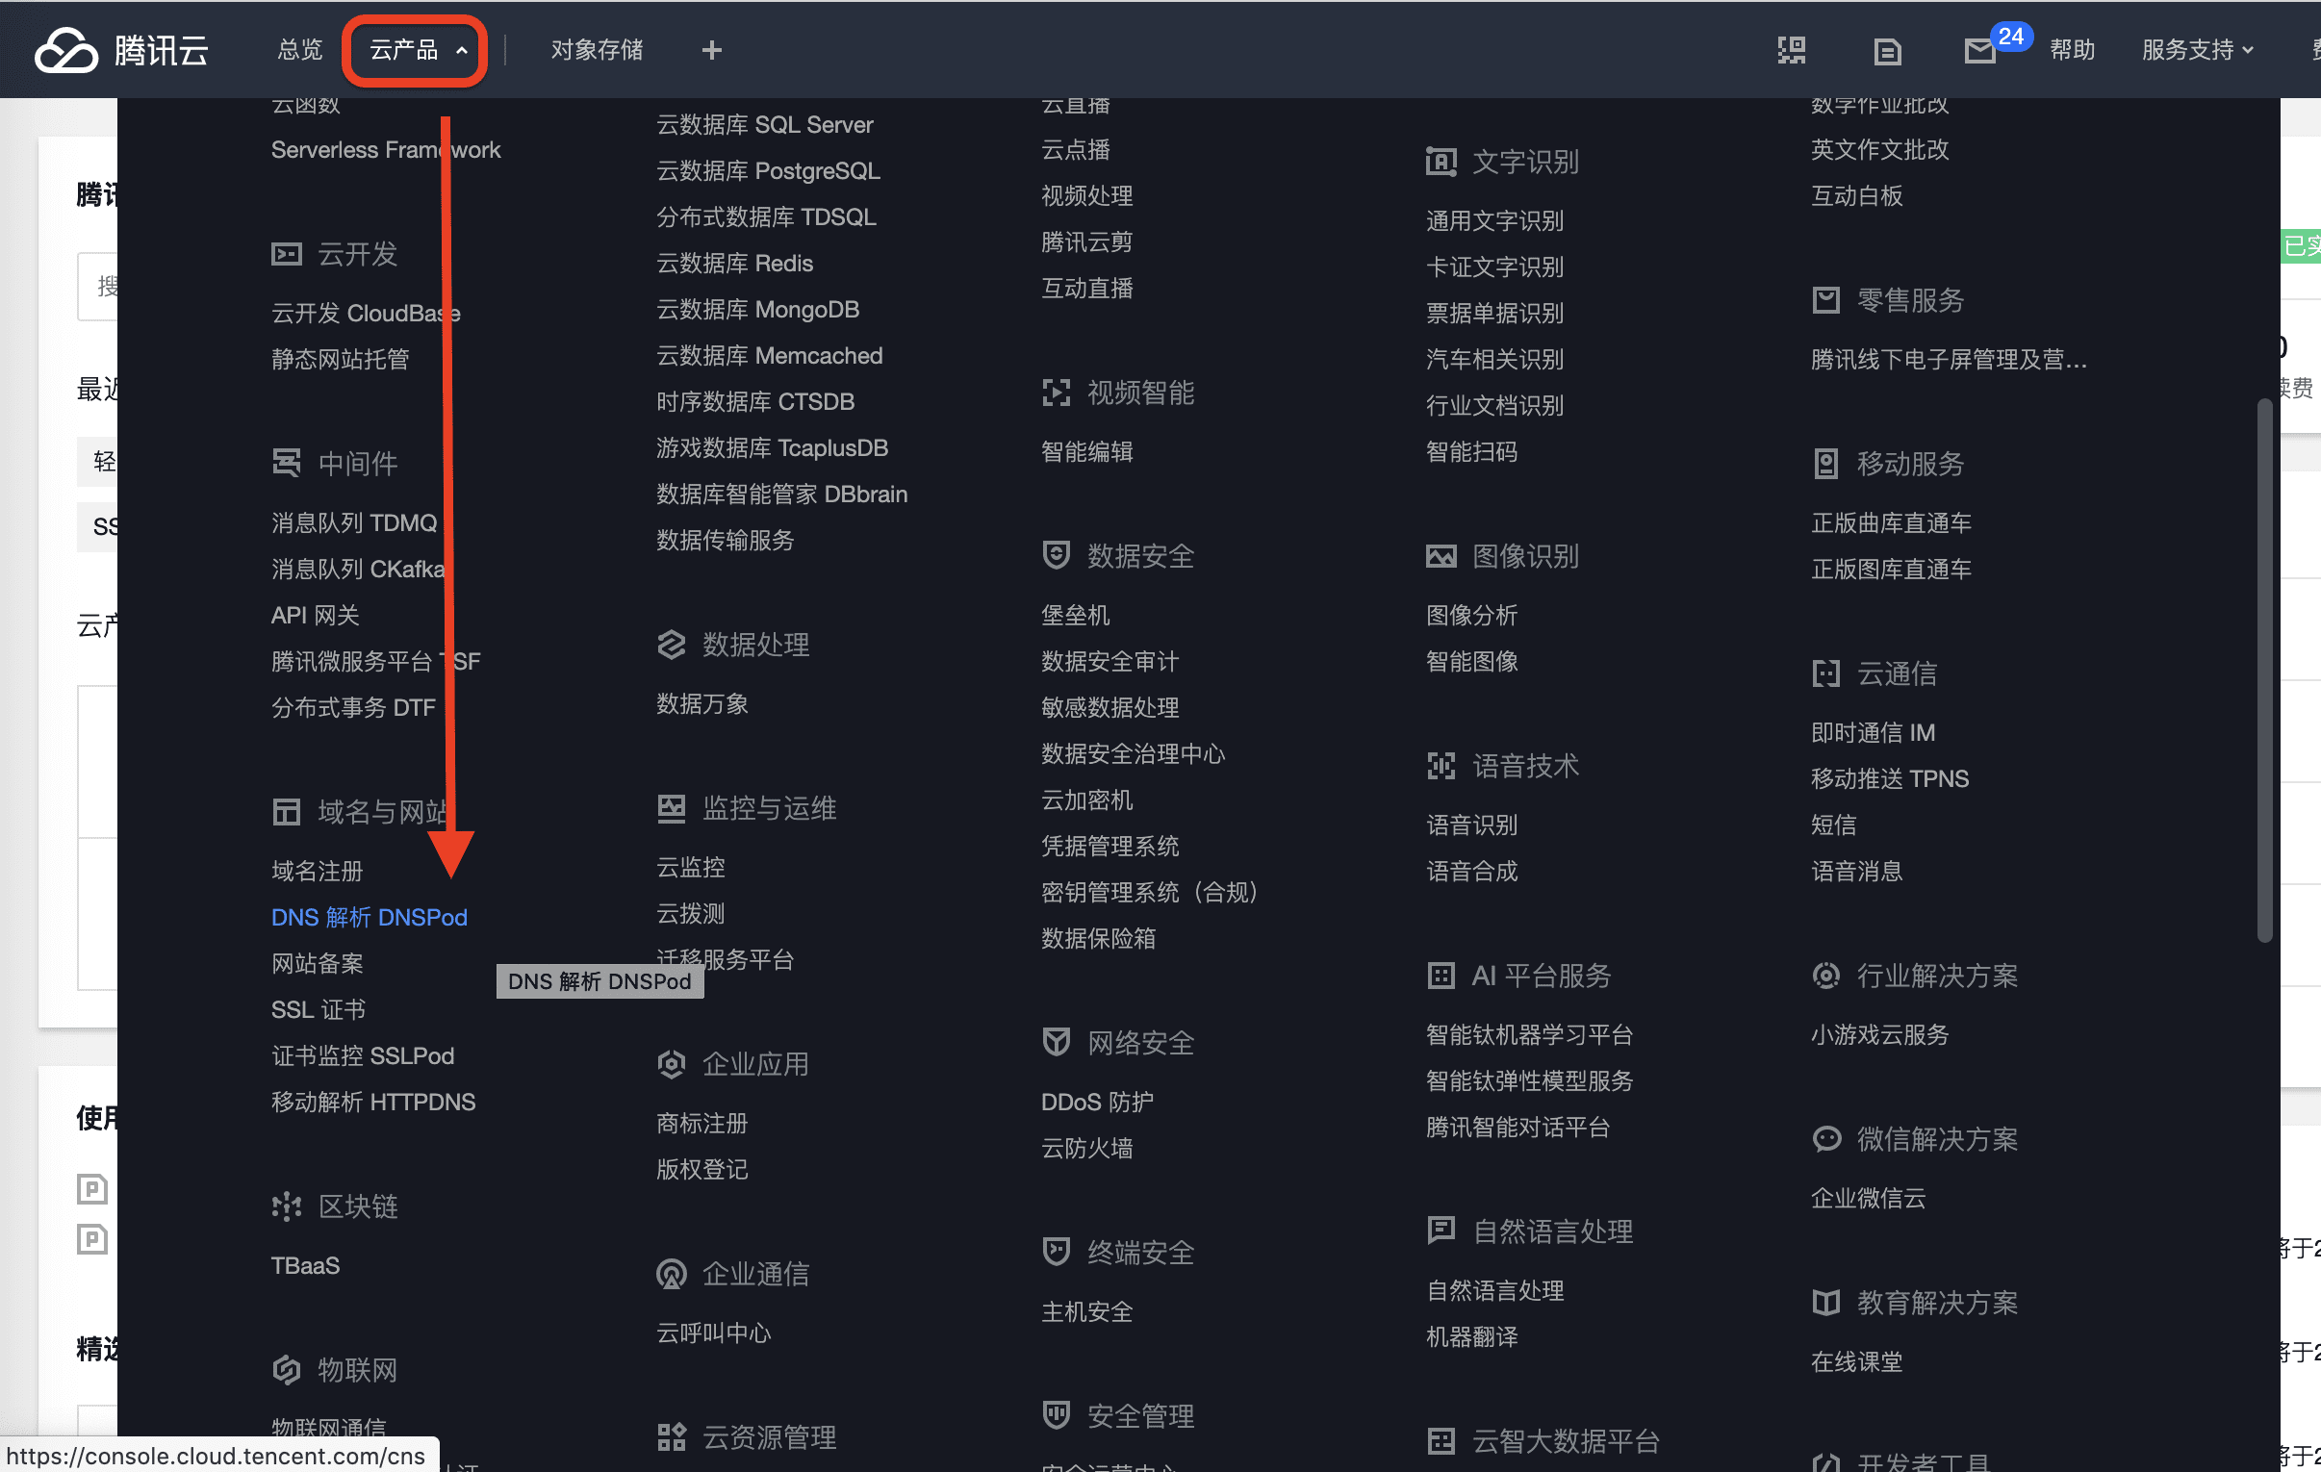Image resolution: width=2321 pixels, height=1472 pixels.
Task: Open TBaaS blockchain link
Action: pyautogui.click(x=306, y=1266)
